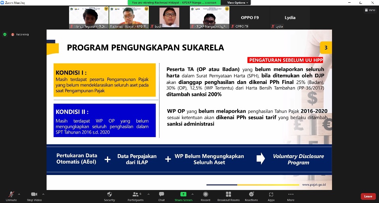Select budi's video thumbnail
379x203 pixels.
tap(169, 18)
